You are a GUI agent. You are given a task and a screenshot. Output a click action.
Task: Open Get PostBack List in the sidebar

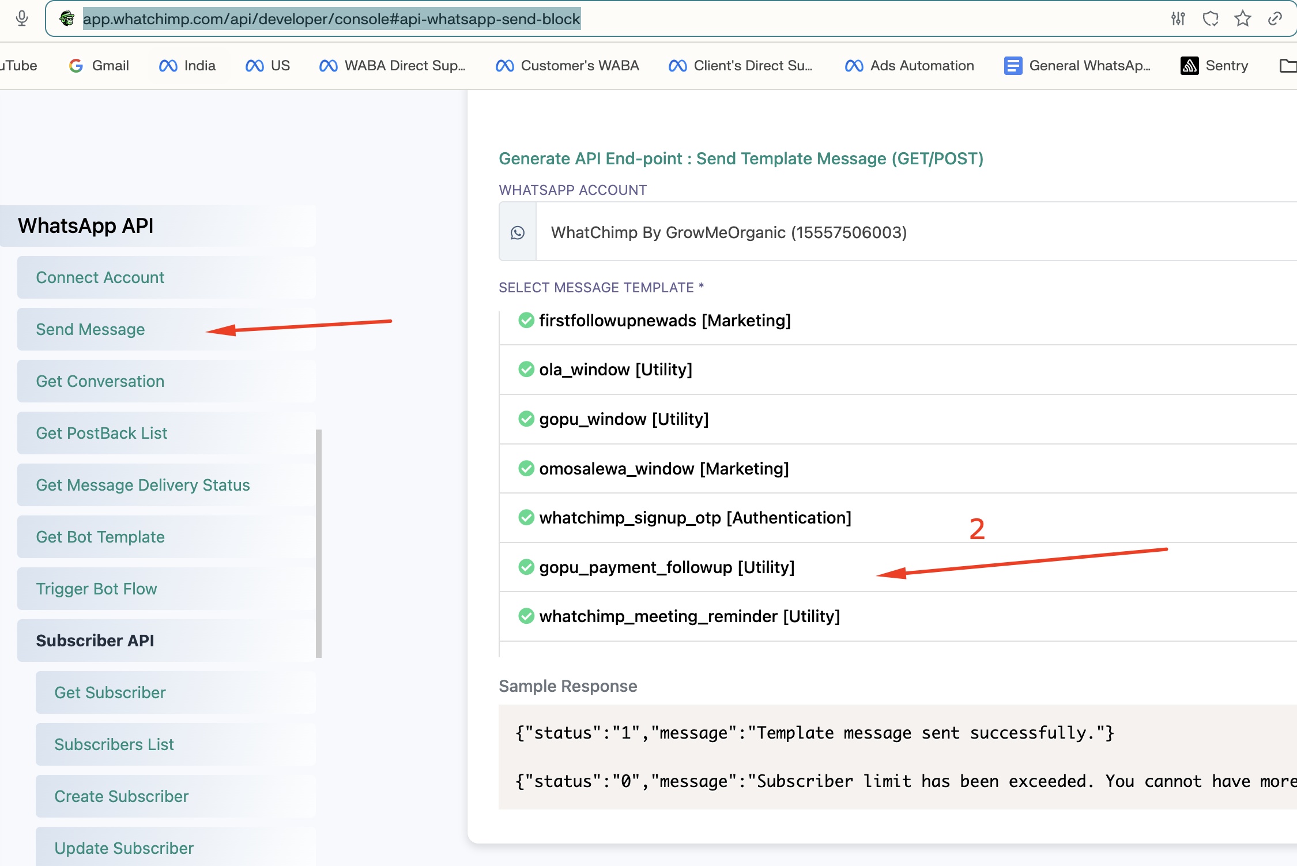pos(167,433)
